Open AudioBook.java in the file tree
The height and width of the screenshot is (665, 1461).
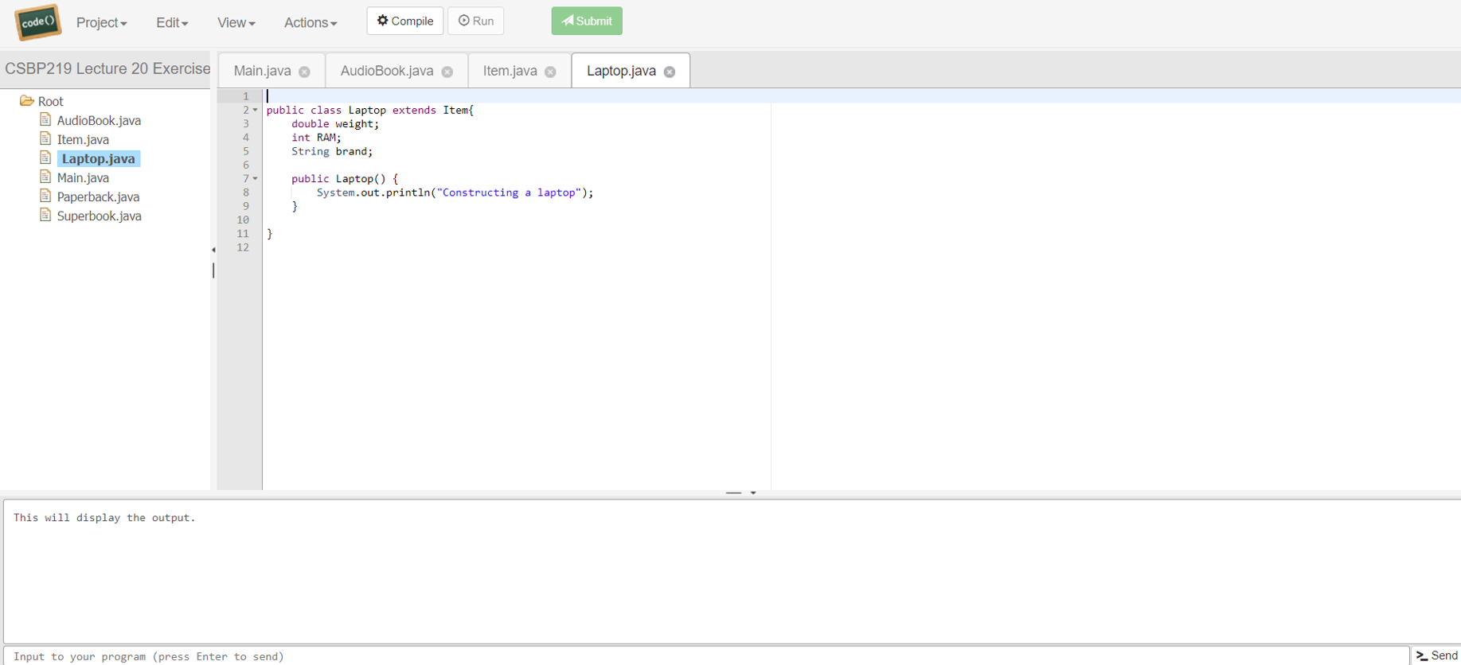coord(99,121)
